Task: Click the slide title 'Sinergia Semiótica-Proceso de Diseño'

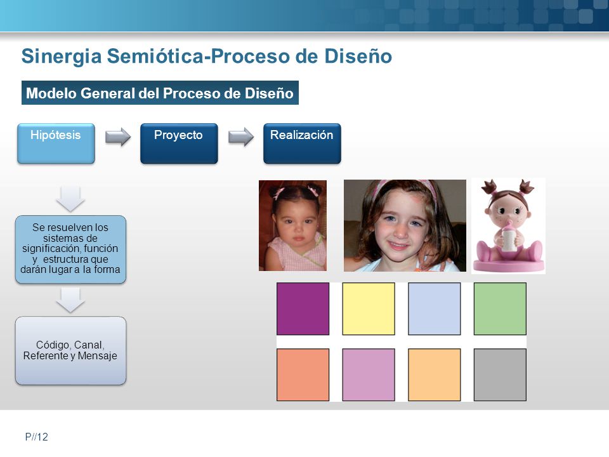Action: click(x=207, y=56)
